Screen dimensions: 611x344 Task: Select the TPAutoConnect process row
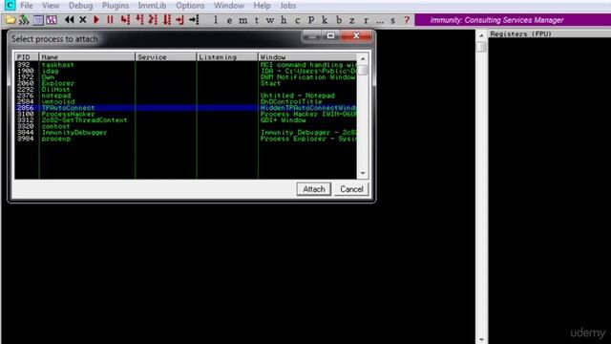pos(185,108)
